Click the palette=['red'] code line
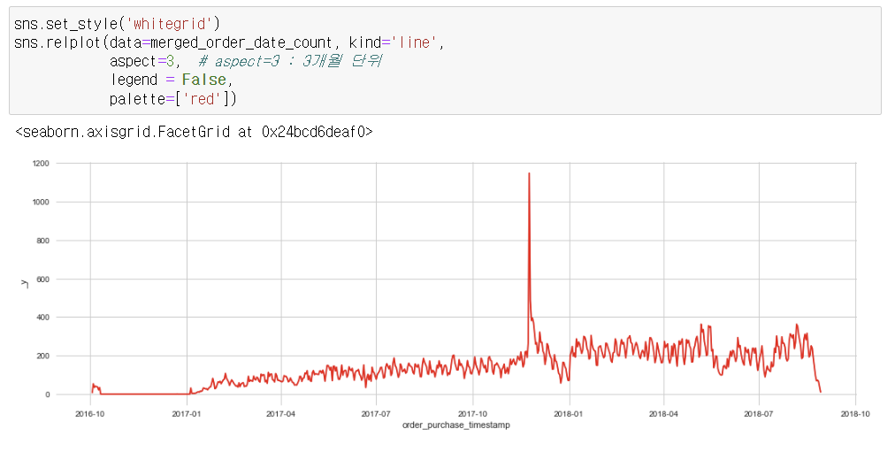 pyautogui.click(x=173, y=99)
